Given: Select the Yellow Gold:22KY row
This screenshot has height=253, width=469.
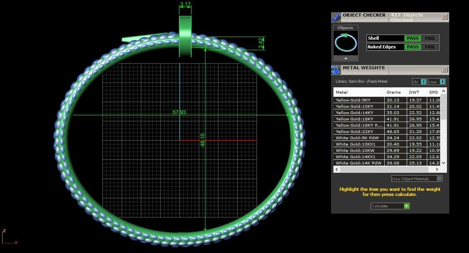Looking at the screenshot, I should [387, 131].
